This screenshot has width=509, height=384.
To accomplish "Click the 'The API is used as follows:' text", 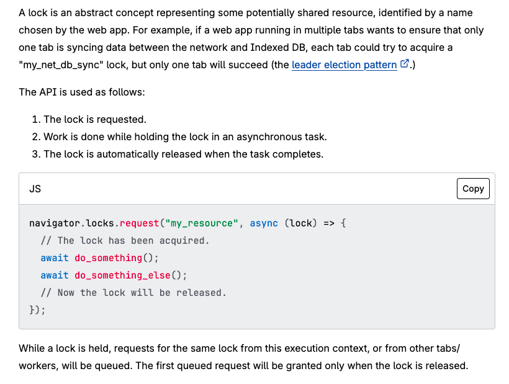I will pyautogui.click(x=82, y=92).
